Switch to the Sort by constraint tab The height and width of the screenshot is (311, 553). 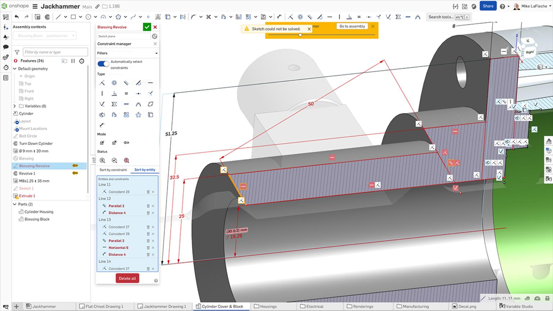point(113,170)
